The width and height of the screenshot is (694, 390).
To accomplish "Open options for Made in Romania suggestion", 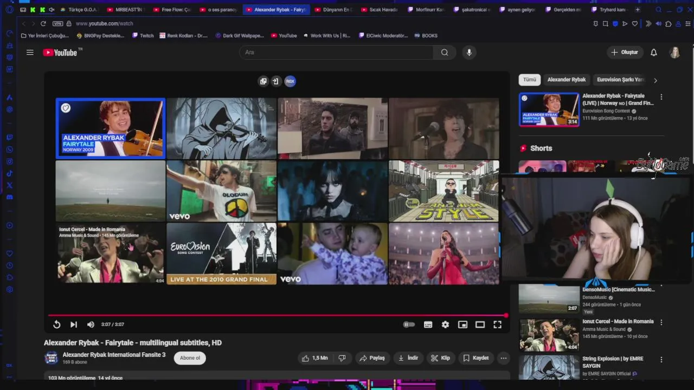I will (x=661, y=322).
